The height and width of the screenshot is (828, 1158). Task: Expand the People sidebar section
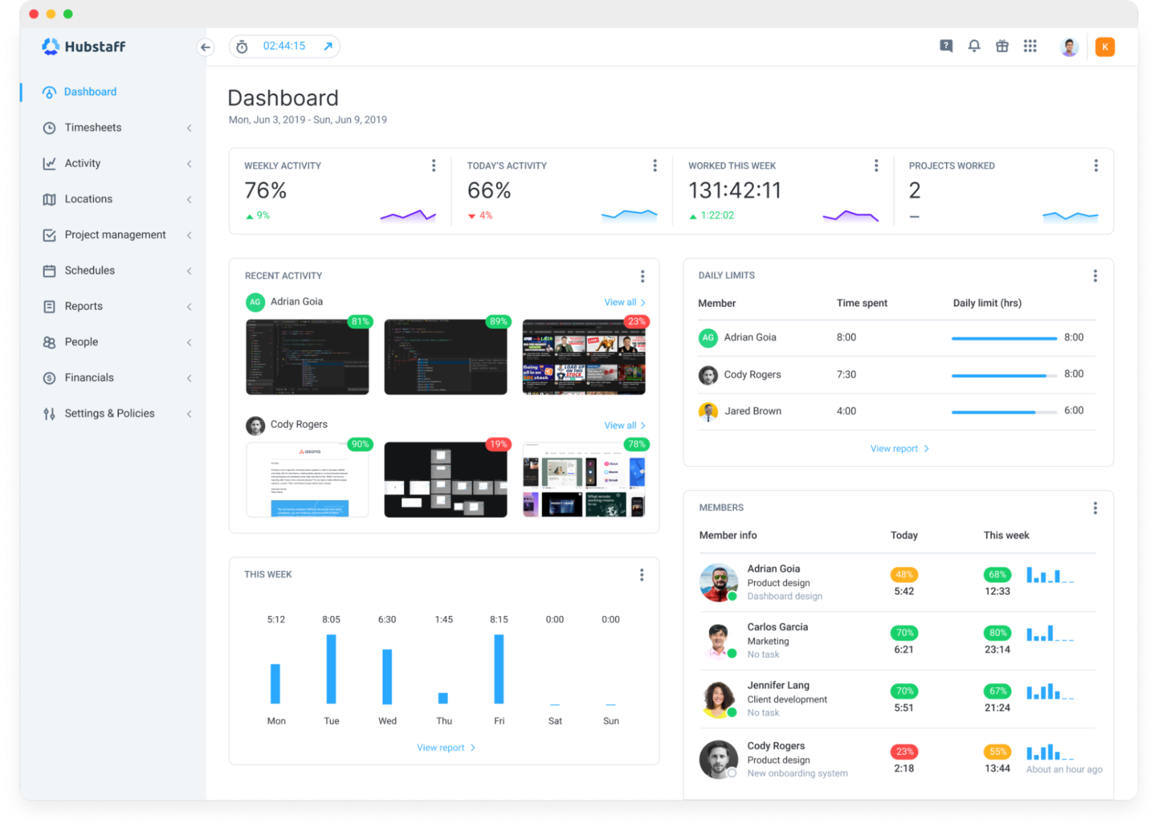[x=189, y=342]
